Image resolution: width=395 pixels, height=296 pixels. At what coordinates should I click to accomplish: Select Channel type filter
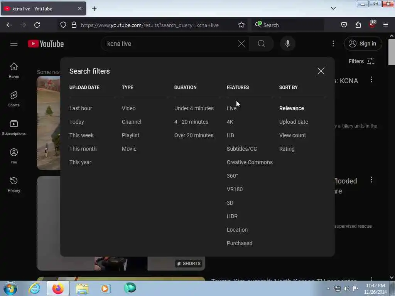point(132,122)
